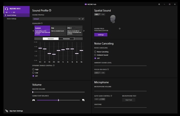Click the 2k equalizer band slider
Screen dimensions: 180x116
68,49
